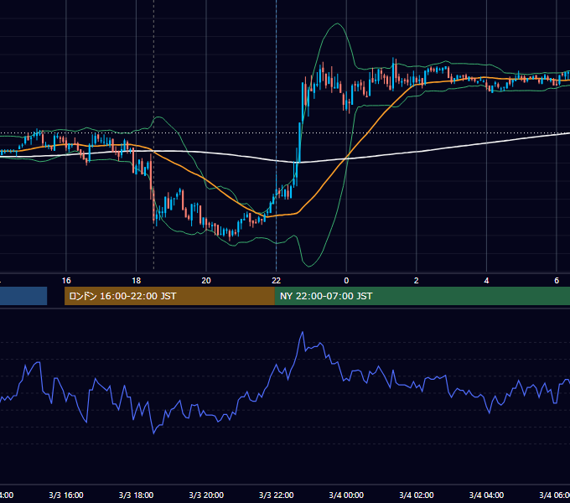The width and height of the screenshot is (570, 503).
Task: Click the 3/4 04:00 date label
Action: 486,495
